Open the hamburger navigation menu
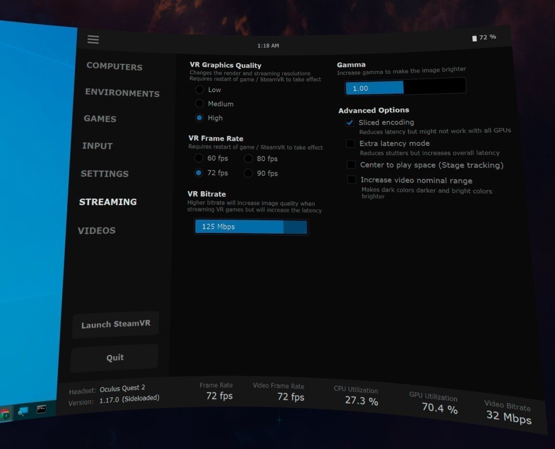Viewport: 555px width, 449px height. [x=93, y=40]
